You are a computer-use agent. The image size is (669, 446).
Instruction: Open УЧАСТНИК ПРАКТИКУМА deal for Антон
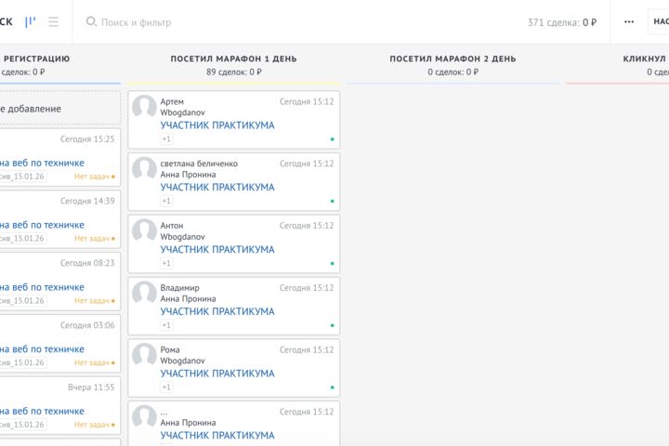(217, 249)
